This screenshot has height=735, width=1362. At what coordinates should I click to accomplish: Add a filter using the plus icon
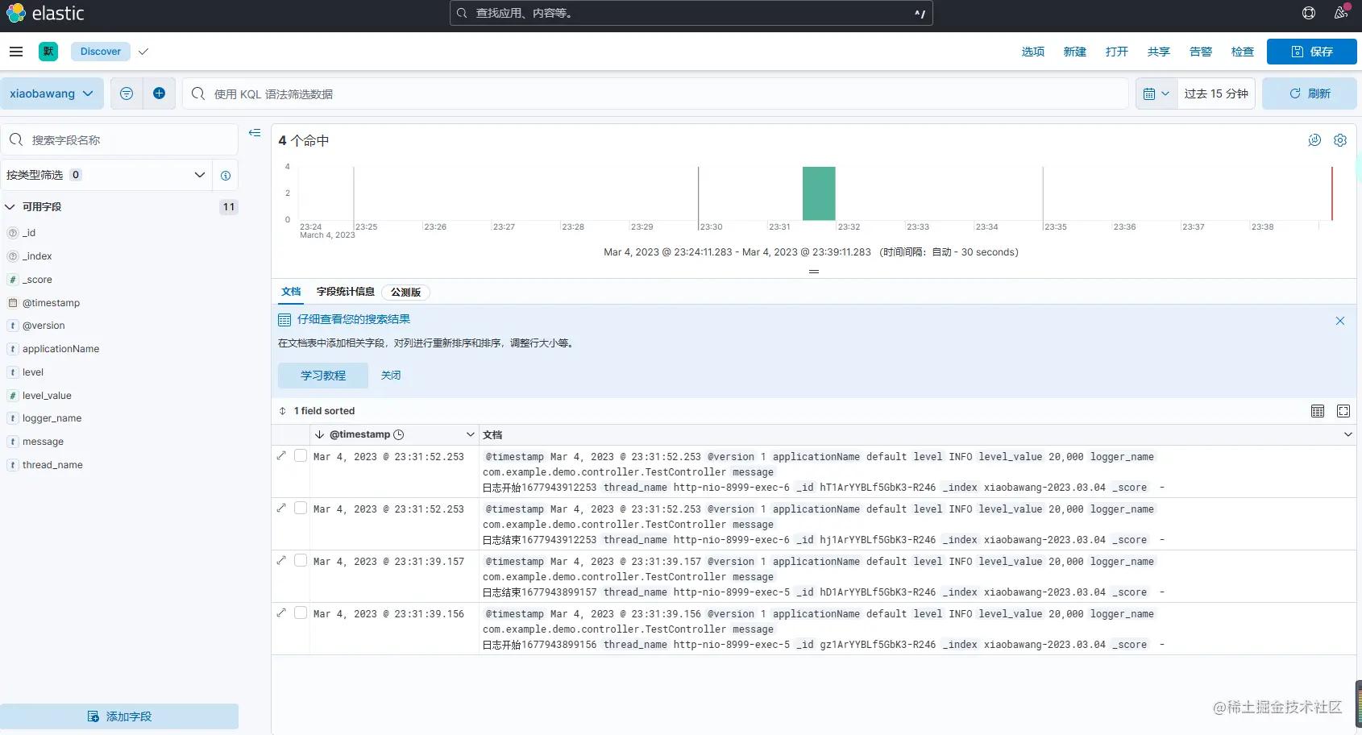coord(159,93)
